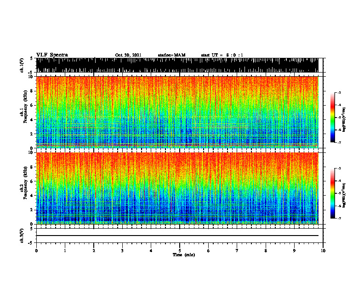364x281 pixels.
Task: Click the '-3' label on ch.1 color bar
Action: [339, 93]
